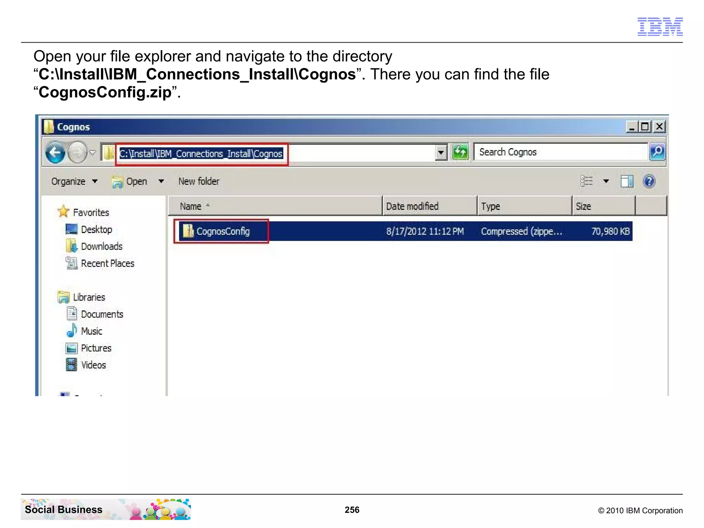This screenshot has width=704, height=528.
Task: Open the Organize menu
Action: [74, 181]
